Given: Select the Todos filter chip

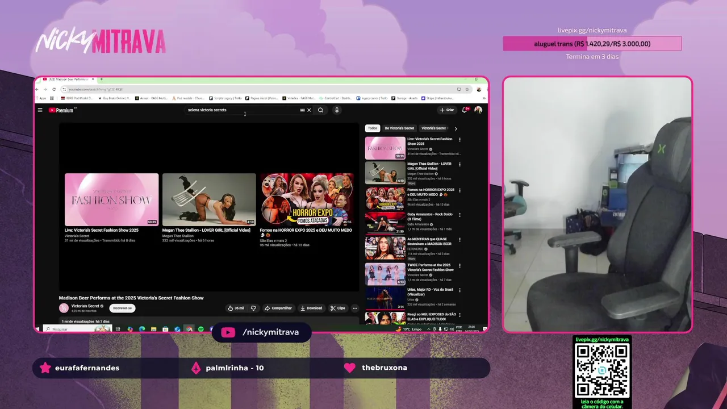Looking at the screenshot, I should (x=373, y=128).
